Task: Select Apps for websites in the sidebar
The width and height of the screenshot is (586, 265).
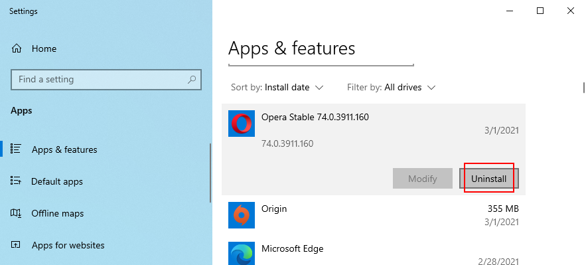Action: pyautogui.click(x=68, y=245)
